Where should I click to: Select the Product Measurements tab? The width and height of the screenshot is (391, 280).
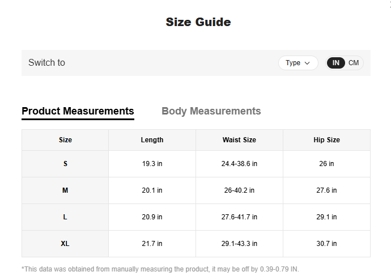click(x=78, y=111)
